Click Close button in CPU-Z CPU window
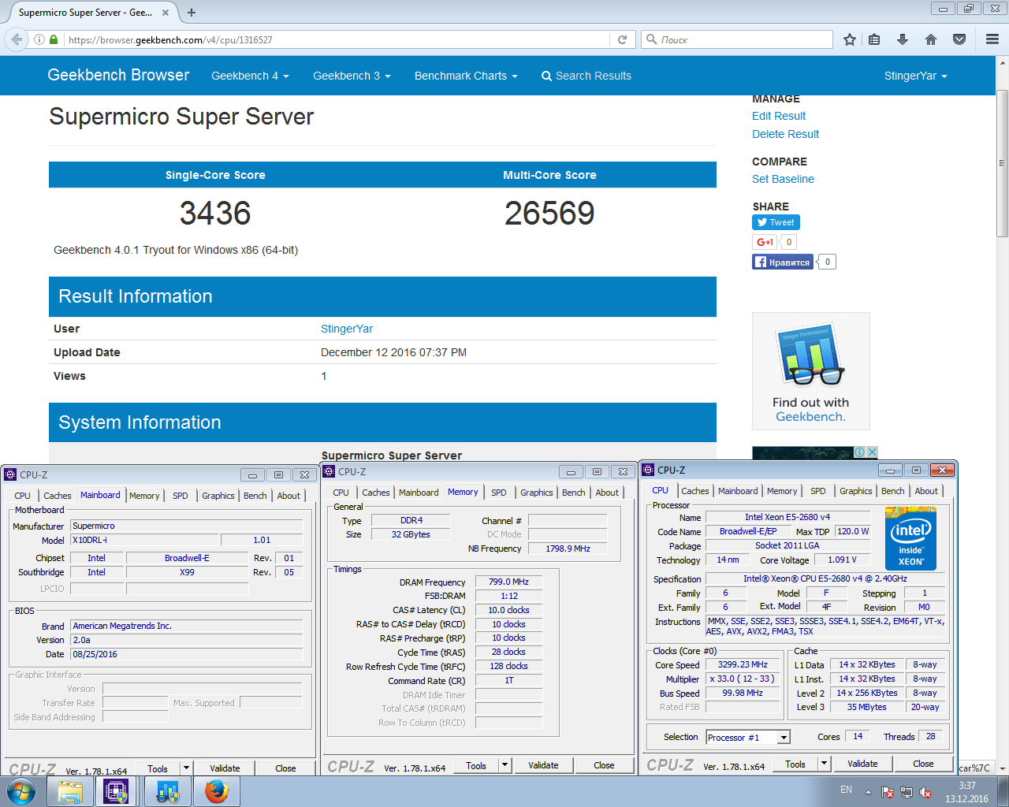 [x=923, y=764]
